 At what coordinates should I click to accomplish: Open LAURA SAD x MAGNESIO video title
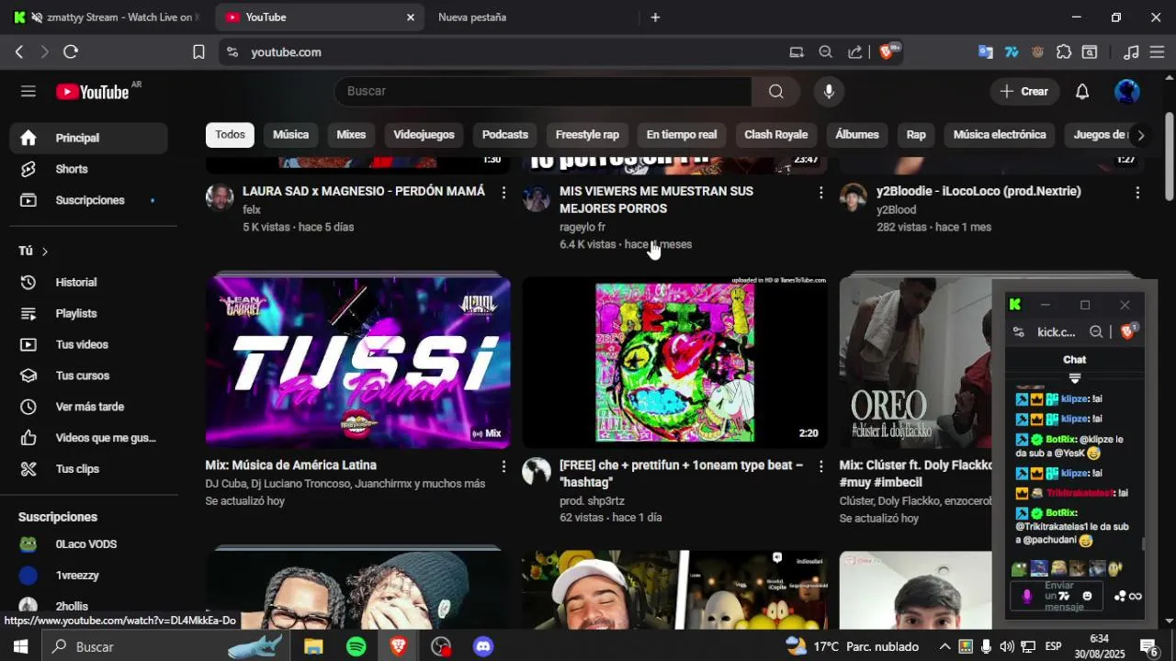tap(364, 191)
